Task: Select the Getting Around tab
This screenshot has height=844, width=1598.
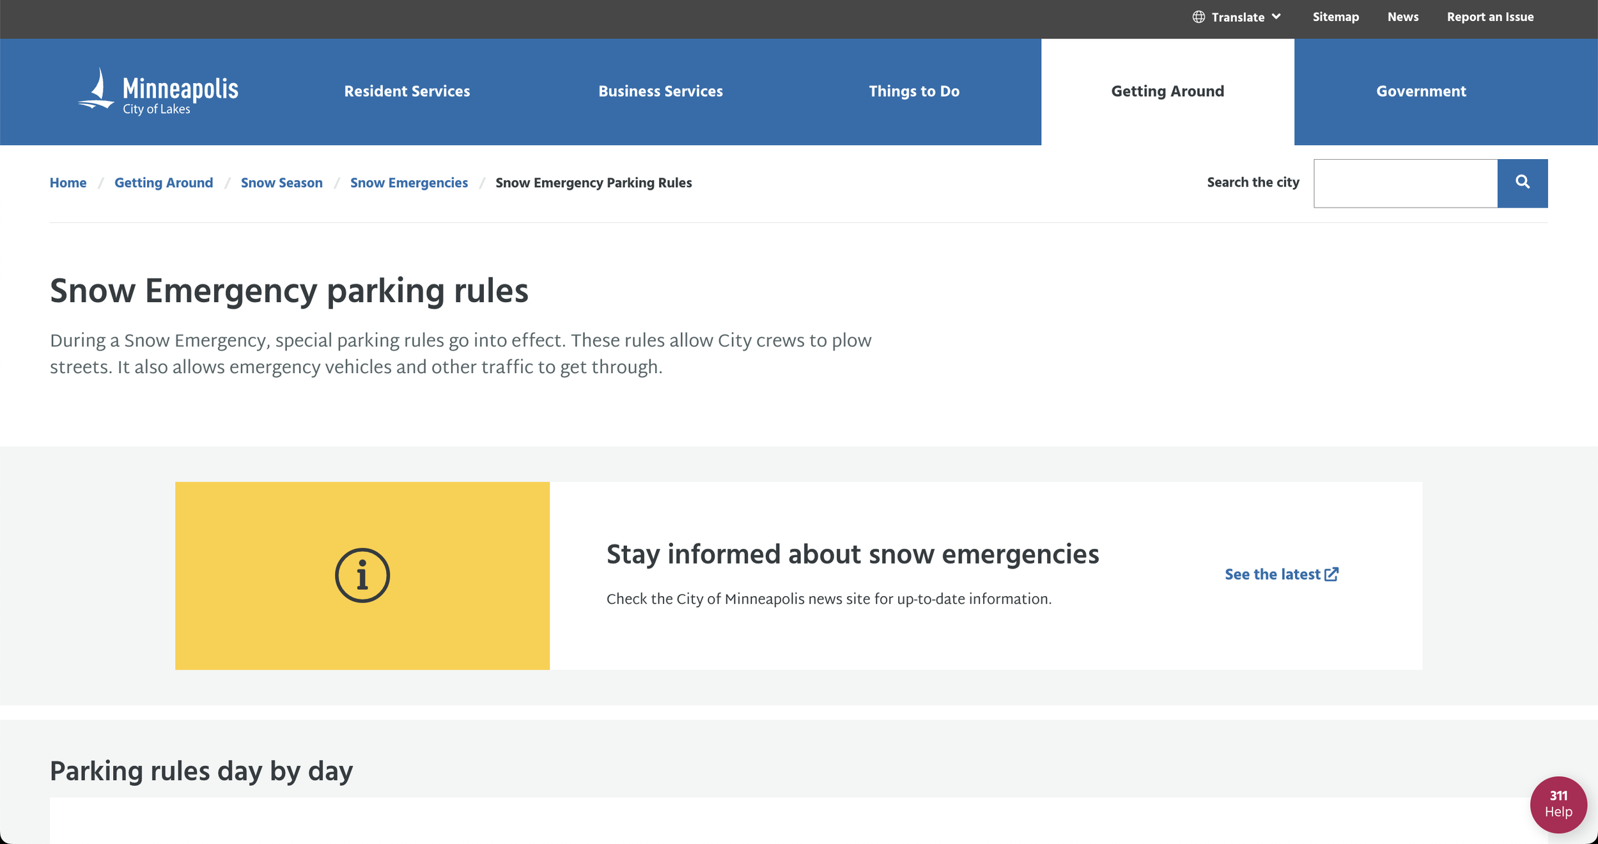Action: click(x=1167, y=91)
